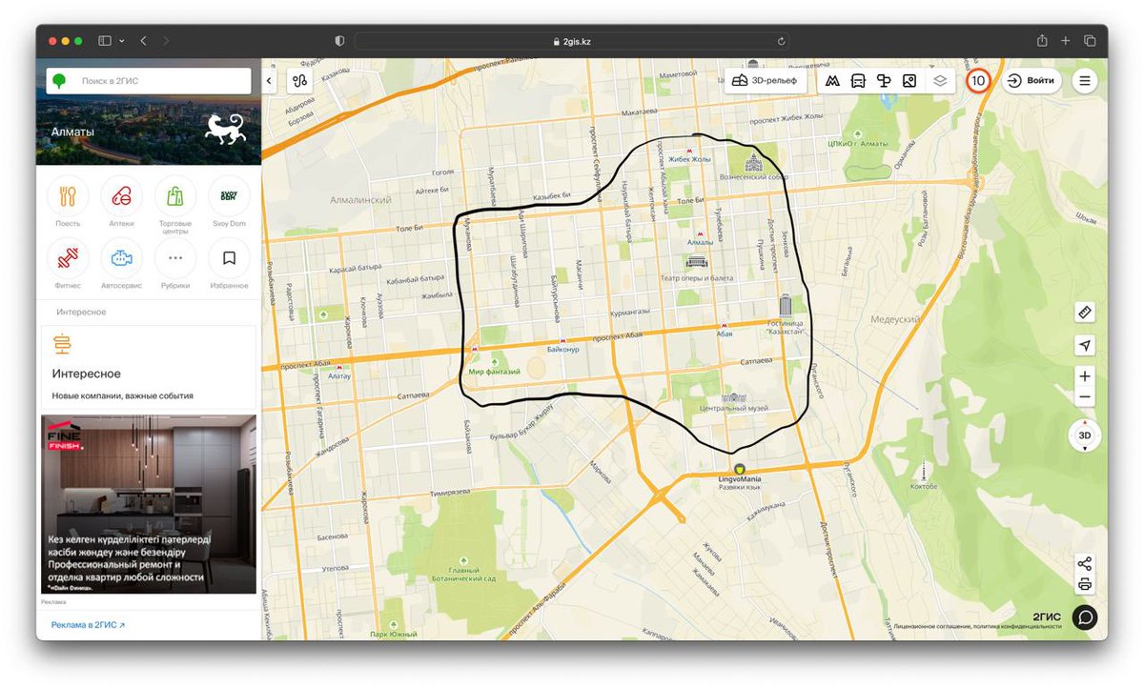This screenshot has width=1144, height=688.
Task: Click the Алматы city header
Action: 72,132
